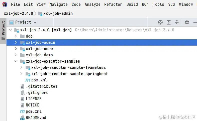Click the NOTICE file icon
Screen dimensions: 197x121
click(x=22, y=105)
